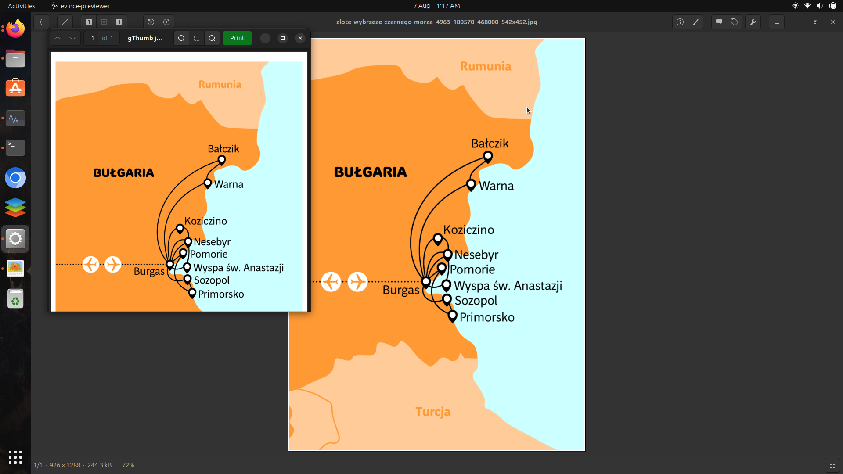This screenshot has width=843, height=474.
Task: Open the tags editor icon
Action: point(735,22)
